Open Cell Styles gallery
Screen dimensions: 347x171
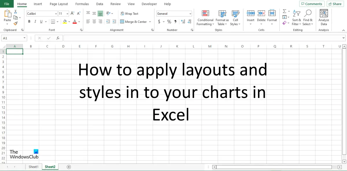point(235,18)
